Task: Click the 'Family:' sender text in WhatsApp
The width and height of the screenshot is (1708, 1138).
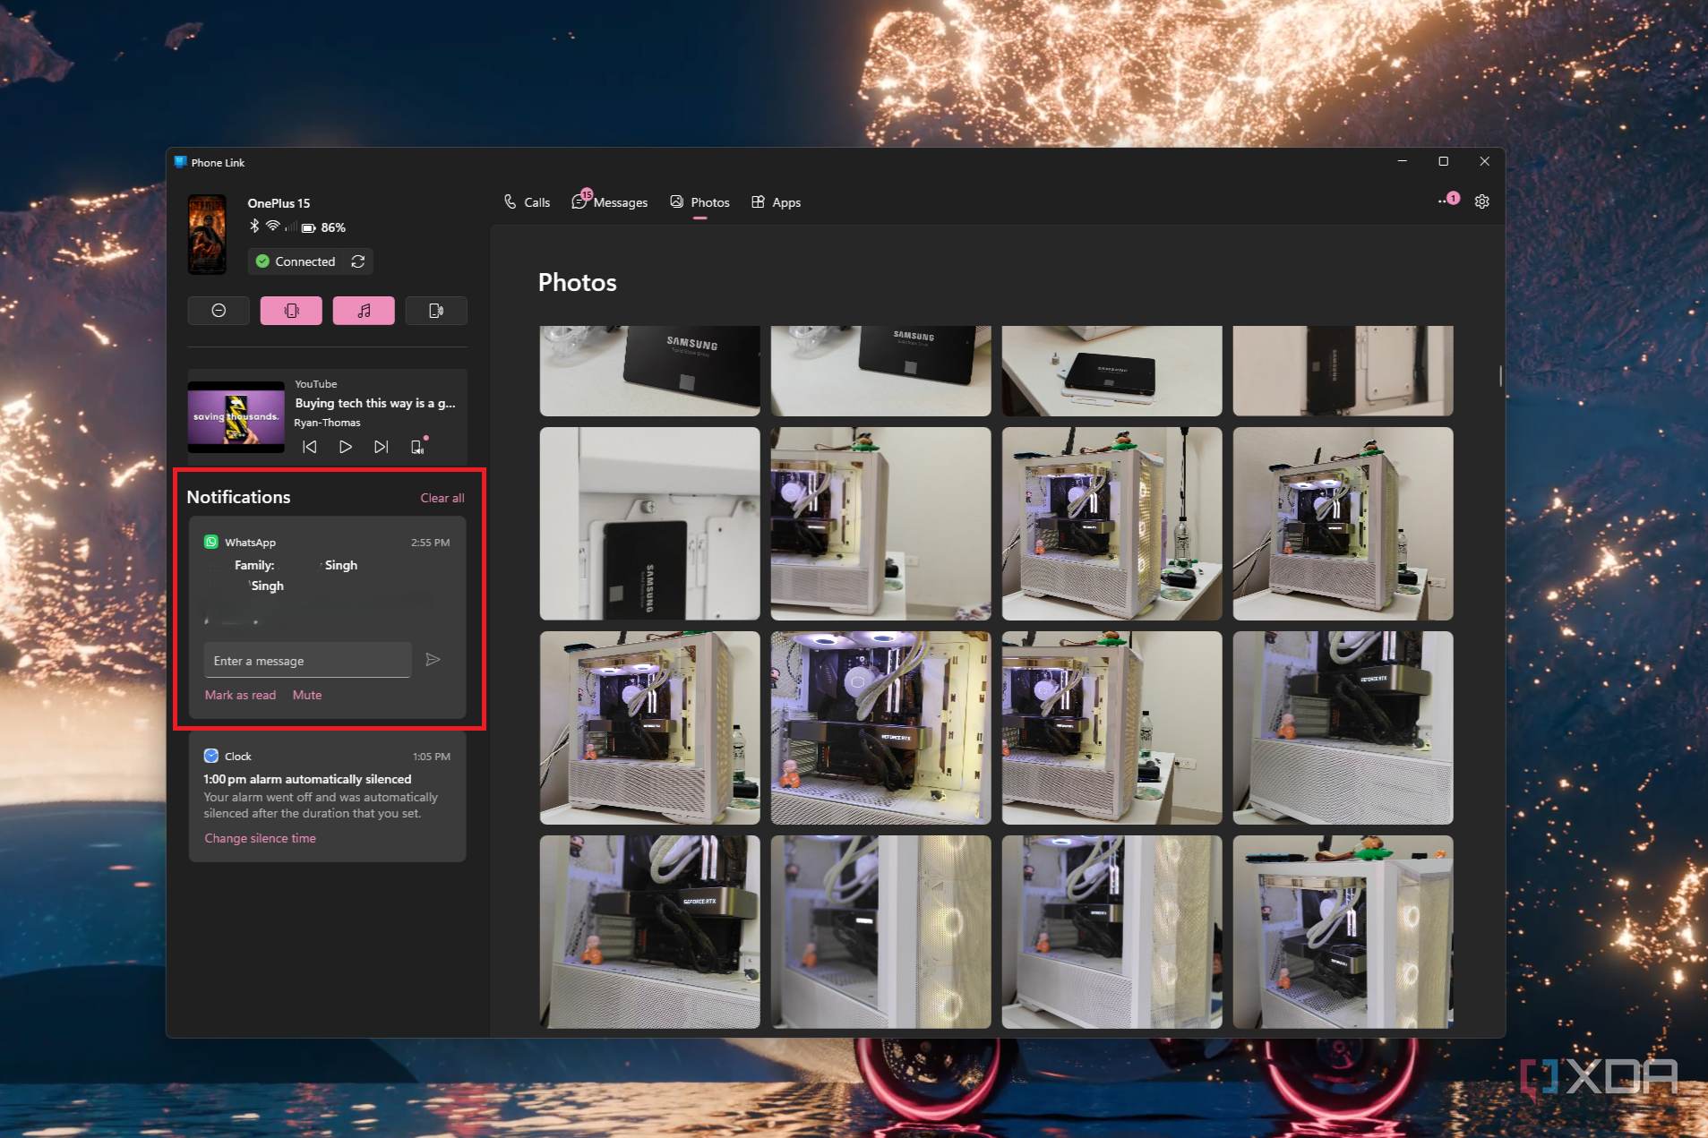Action: [x=254, y=565]
